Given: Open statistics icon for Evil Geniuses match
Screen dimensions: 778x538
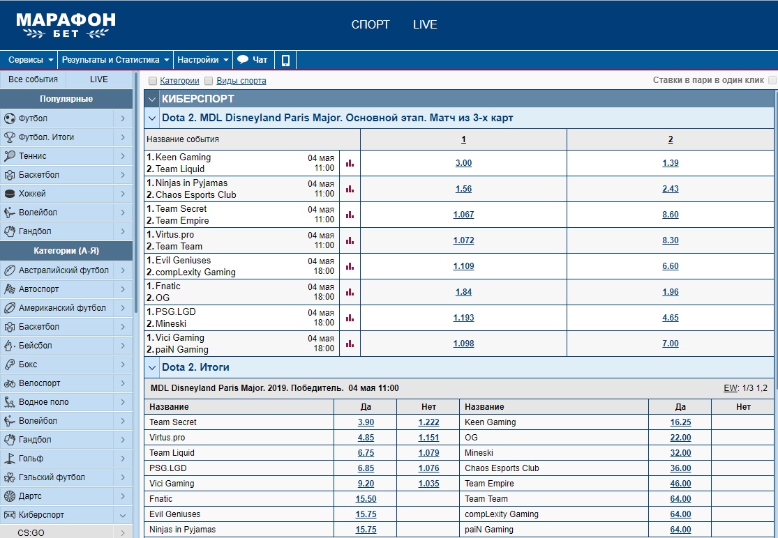Looking at the screenshot, I should pos(350,266).
